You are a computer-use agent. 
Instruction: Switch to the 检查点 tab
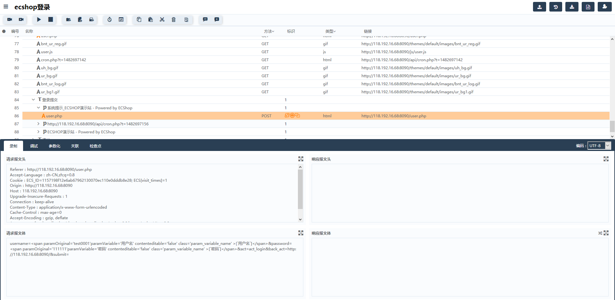click(x=95, y=146)
